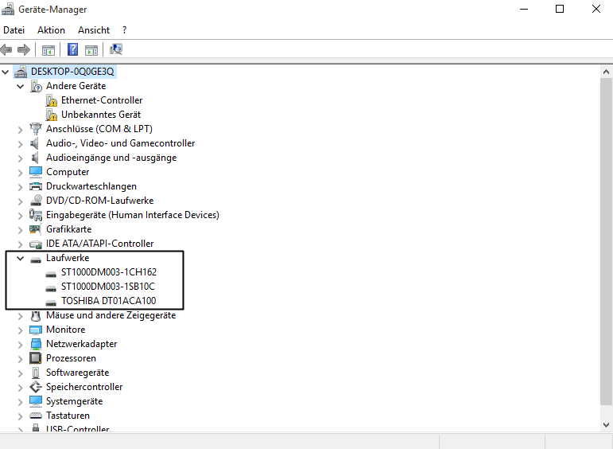Click the Softwaregeräte icon

36,373
